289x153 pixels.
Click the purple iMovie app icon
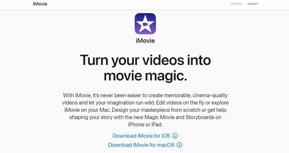click(x=145, y=24)
